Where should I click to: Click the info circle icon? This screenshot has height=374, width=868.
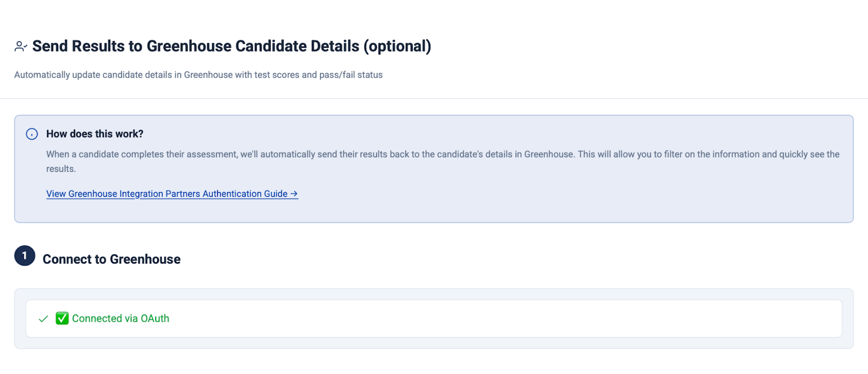[x=32, y=134]
